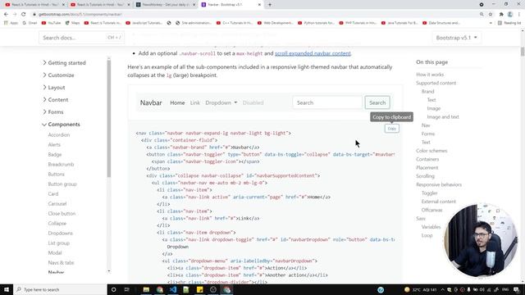
Task: Jump to Supported content section
Action: click(x=436, y=83)
